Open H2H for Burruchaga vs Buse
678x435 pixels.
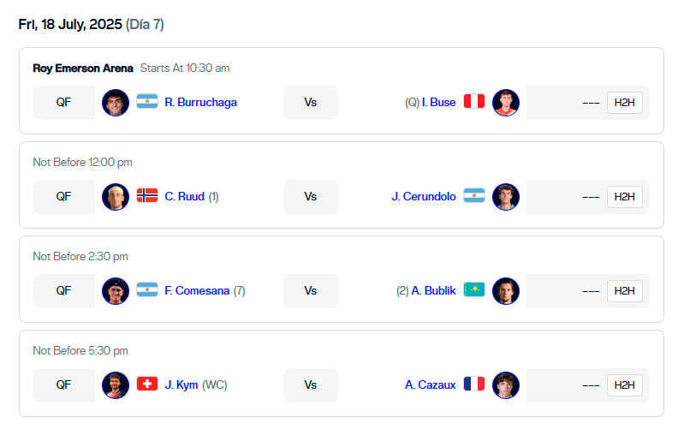pyautogui.click(x=624, y=103)
